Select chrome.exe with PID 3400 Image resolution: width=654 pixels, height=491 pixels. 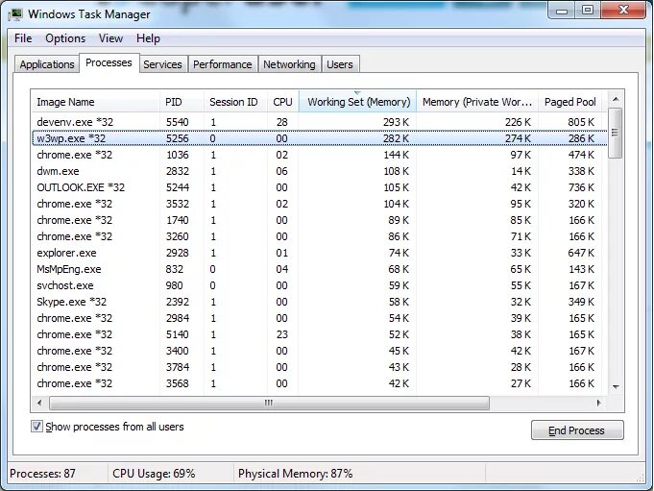click(x=320, y=351)
